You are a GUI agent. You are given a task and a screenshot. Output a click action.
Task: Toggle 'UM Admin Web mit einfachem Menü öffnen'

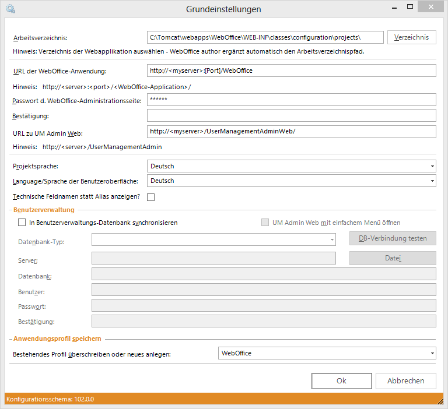tap(265, 223)
